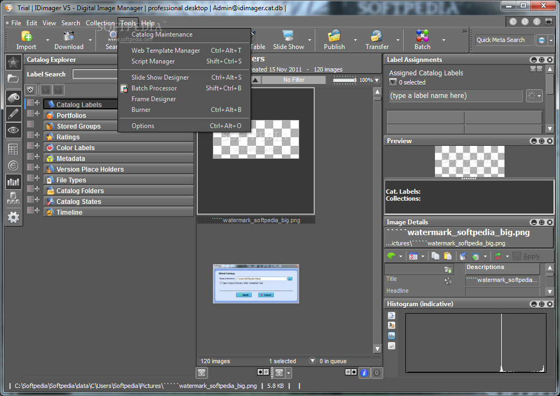Select the folder icon in left sidebar
The height and width of the screenshot is (396, 560).
[13, 79]
